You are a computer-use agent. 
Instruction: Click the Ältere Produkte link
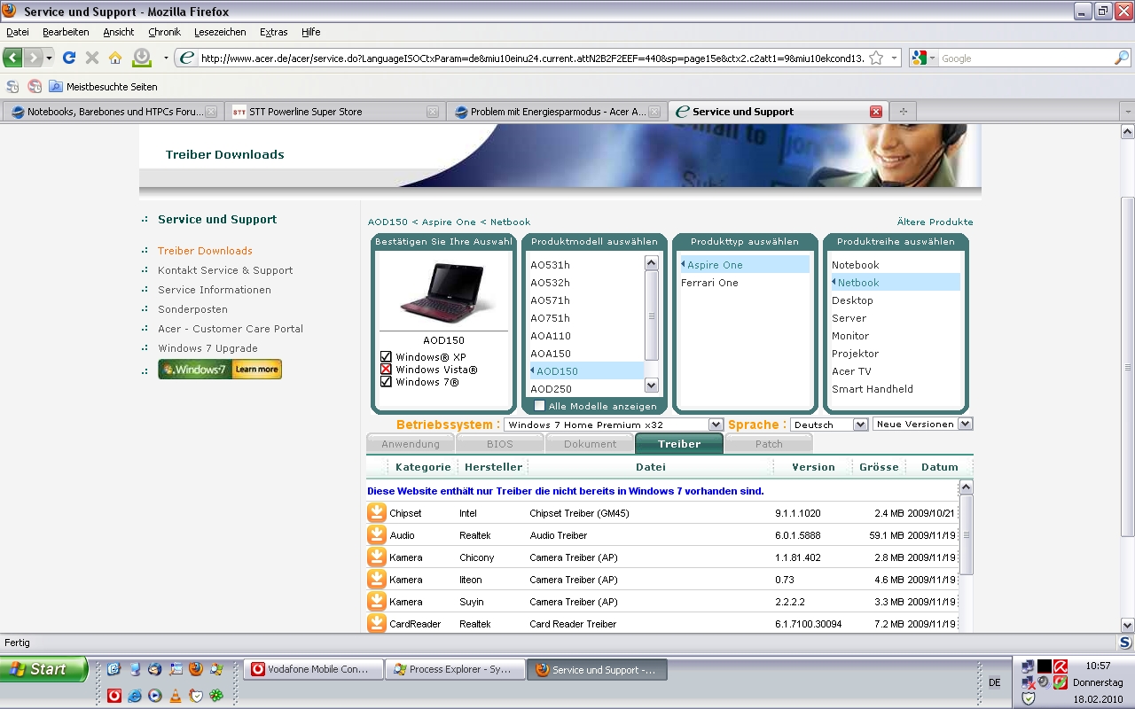tap(935, 222)
